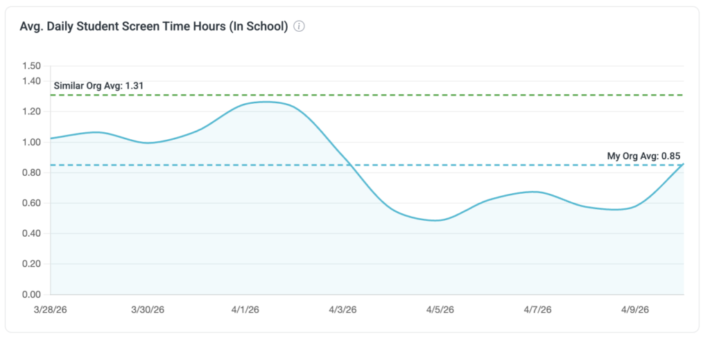Image resolution: width=710 pixels, height=342 pixels.
Task: Click the line's lowest dip above 4/5/26
Action: click(437, 220)
